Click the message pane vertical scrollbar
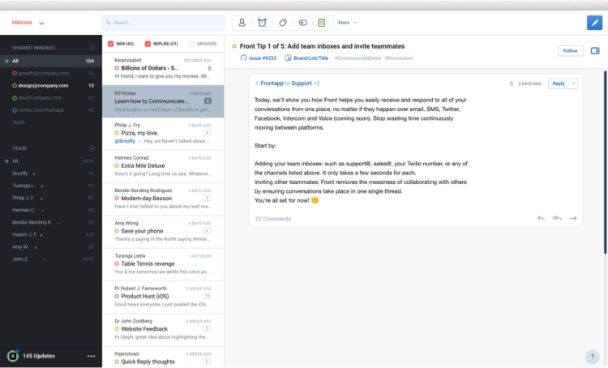This screenshot has width=608, height=368. point(605,162)
